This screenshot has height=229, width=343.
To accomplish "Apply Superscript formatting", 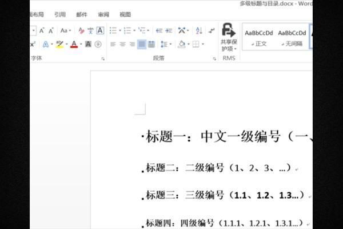I will coord(33,45).
